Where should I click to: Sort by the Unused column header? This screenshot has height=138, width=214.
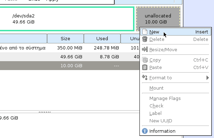(130, 39)
